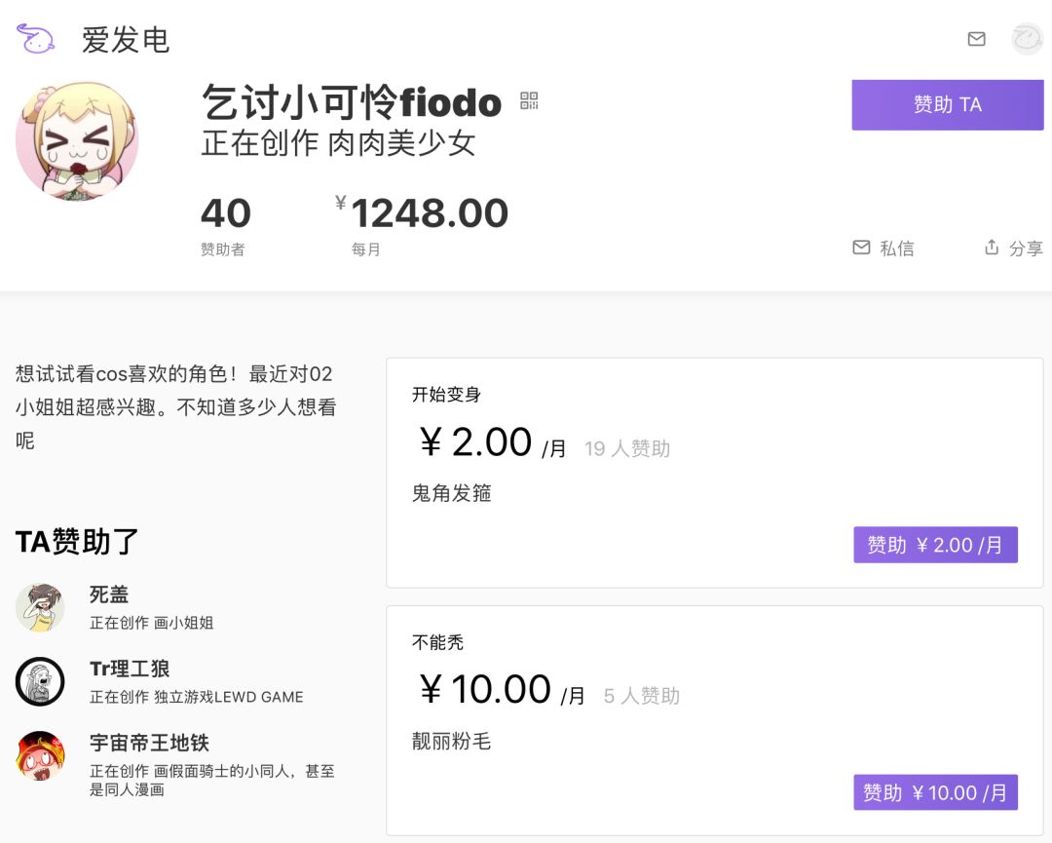Open the 宇宙帝王地铁 creator name link

coord(149,743)
